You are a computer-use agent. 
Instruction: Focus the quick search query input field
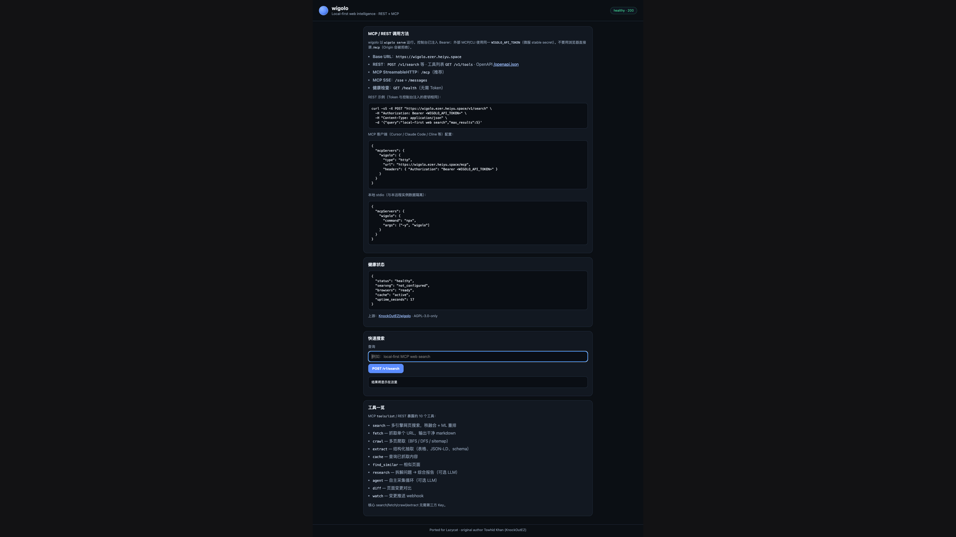(x=478, y=357)
